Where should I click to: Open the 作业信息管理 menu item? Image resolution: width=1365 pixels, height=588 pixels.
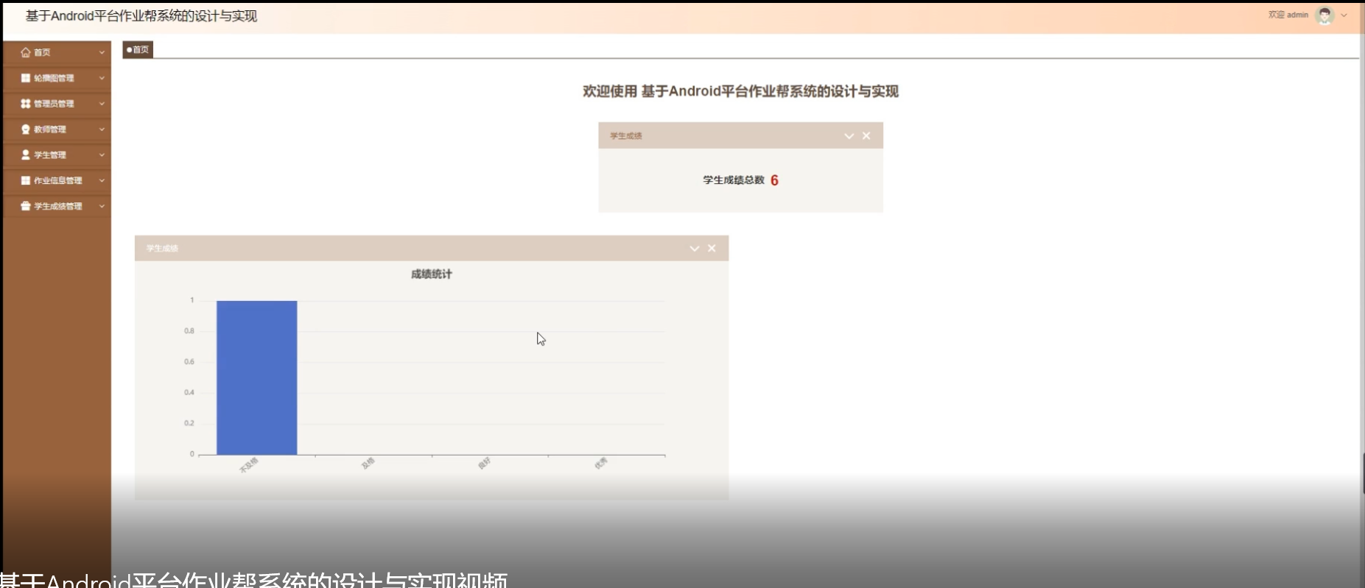(57, 180)
